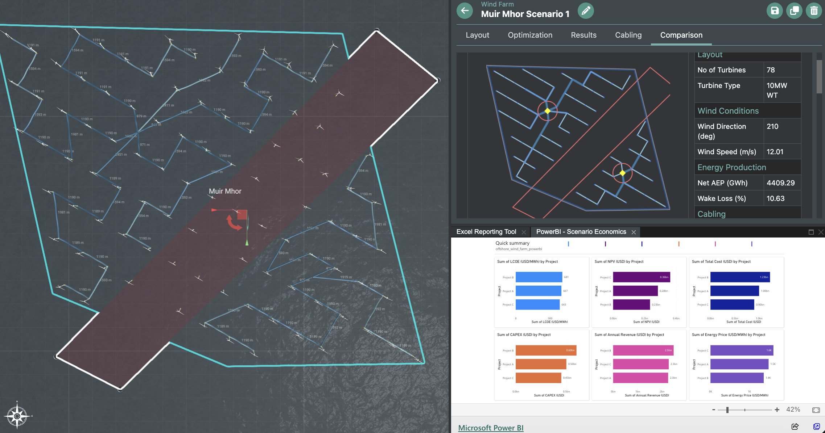Switch to the Optimization tab
The height and width of the screenshot is (433, 825).
tap(530, 35)
